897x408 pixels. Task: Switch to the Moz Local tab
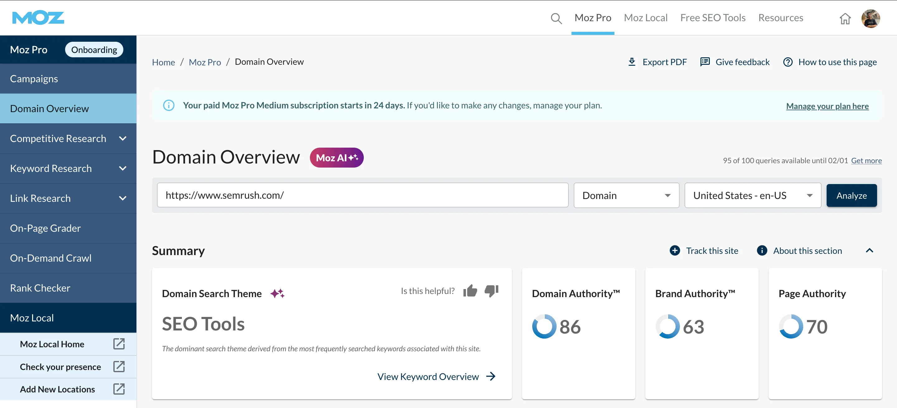click(646, 18)
